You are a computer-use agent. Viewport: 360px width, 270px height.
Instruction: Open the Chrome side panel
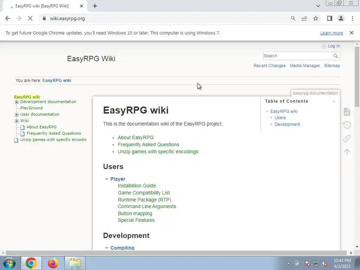(x=330, y=18)
